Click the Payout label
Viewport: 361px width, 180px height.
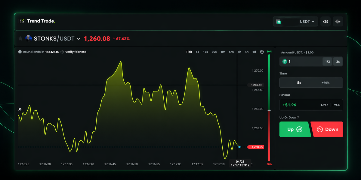pos(285,95)
